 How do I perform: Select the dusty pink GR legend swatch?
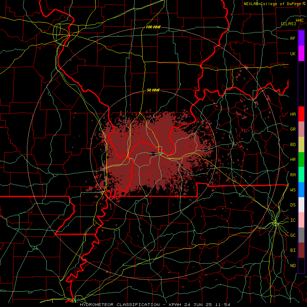click(301, 129)
